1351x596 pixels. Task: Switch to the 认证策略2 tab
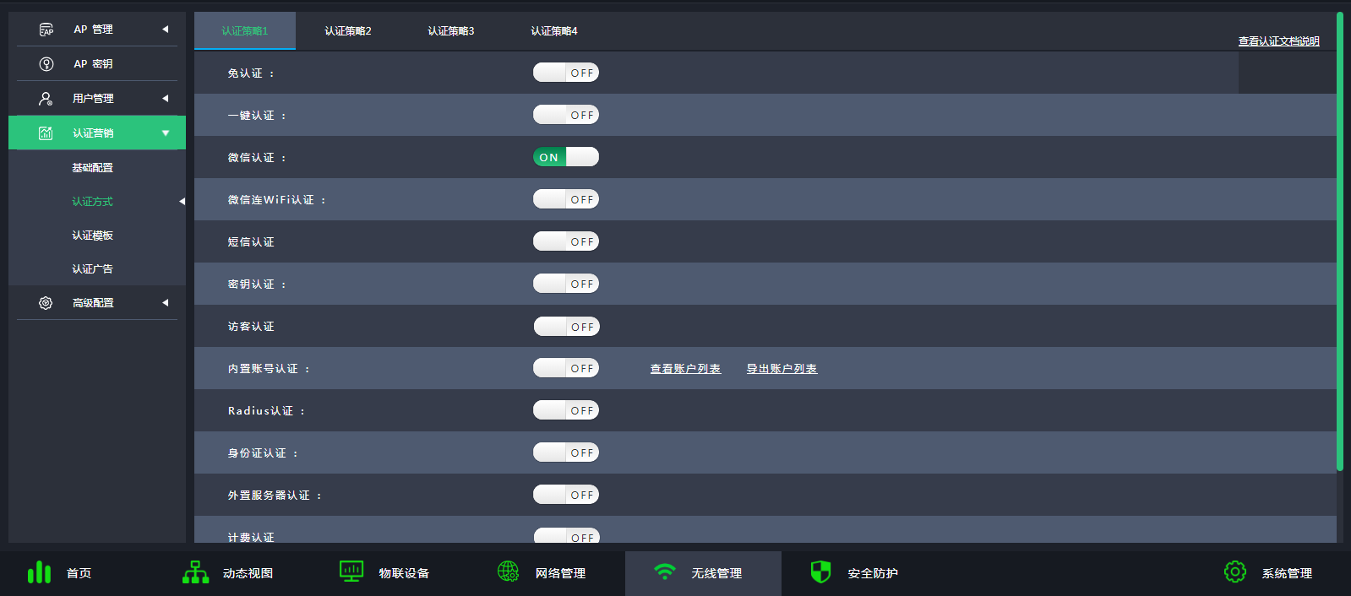(347, 31)
